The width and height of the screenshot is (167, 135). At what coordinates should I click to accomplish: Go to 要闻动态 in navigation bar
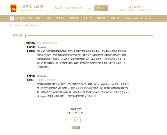[x=74, y=18]
